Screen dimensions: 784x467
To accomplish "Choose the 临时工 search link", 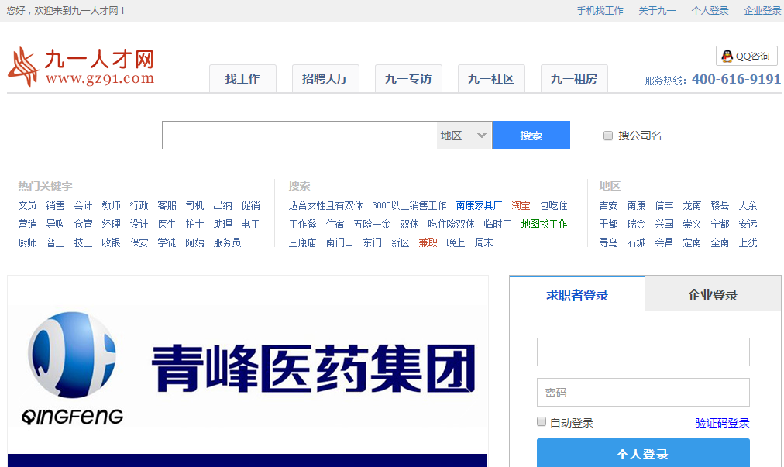I will [497, 224].
